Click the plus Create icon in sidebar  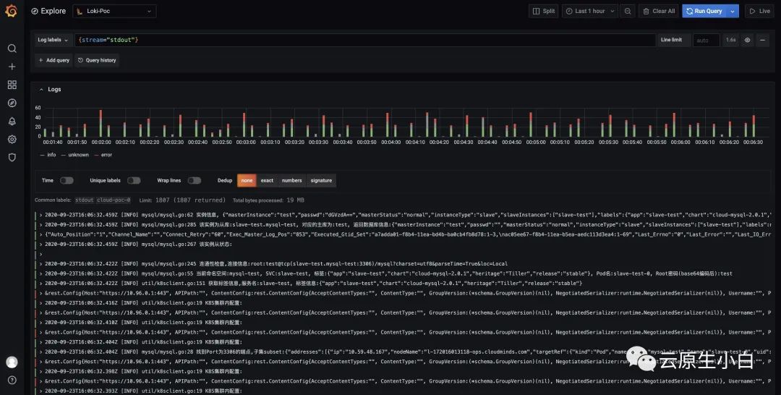(x=12, y=67)
